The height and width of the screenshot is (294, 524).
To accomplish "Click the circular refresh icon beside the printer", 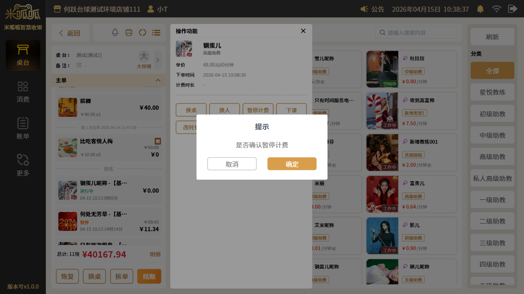I will click(x=142, y=33).
